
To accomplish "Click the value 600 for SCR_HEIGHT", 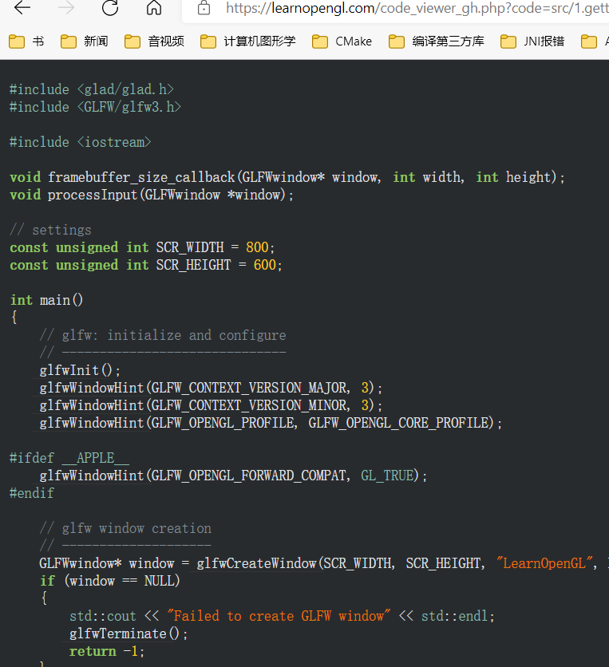I will pos(265,265).
